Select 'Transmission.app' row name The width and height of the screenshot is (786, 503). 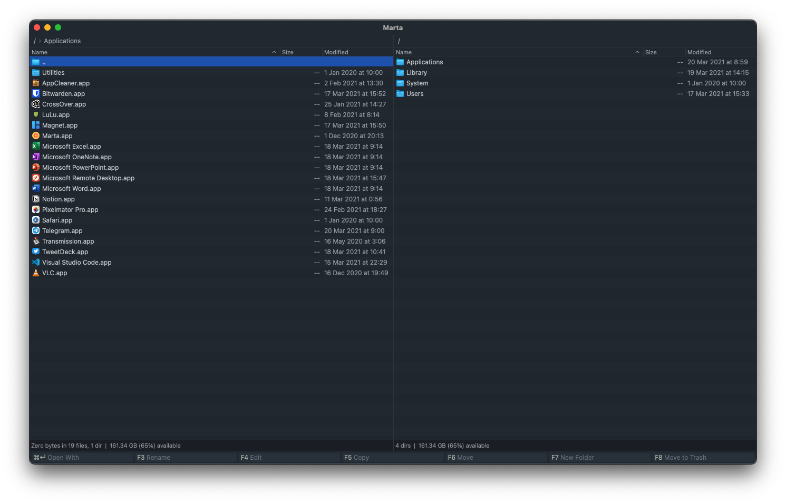tap(68, 241)
